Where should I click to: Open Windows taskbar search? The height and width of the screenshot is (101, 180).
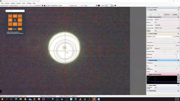point(7,99)
